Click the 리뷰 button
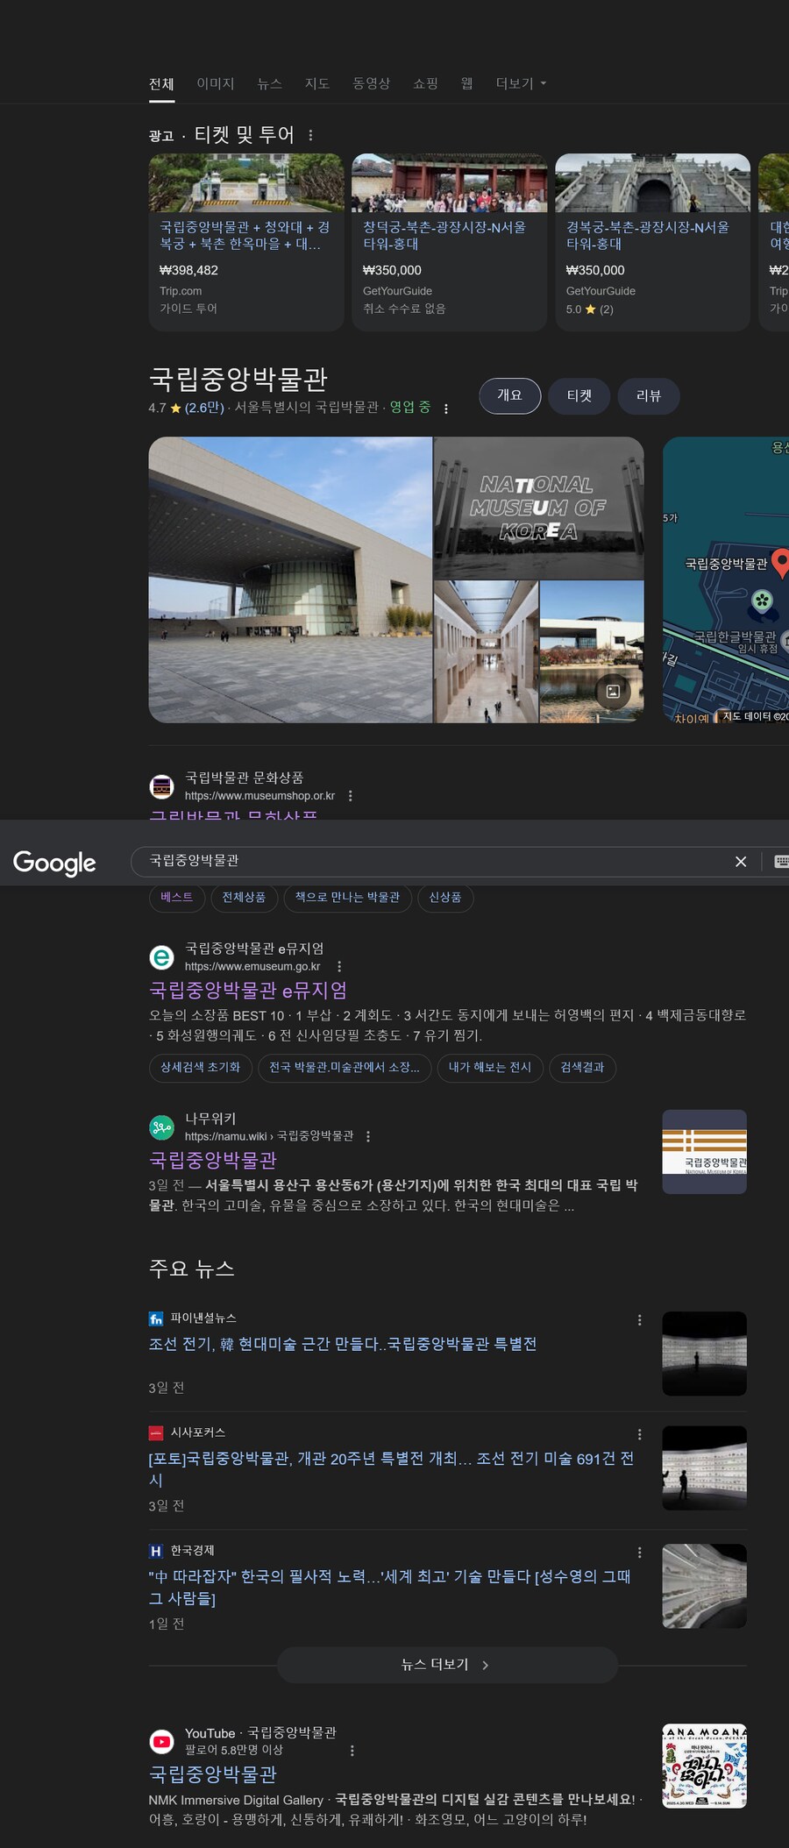The width and height of the screenshot is (789, 1848). [649, 395]
